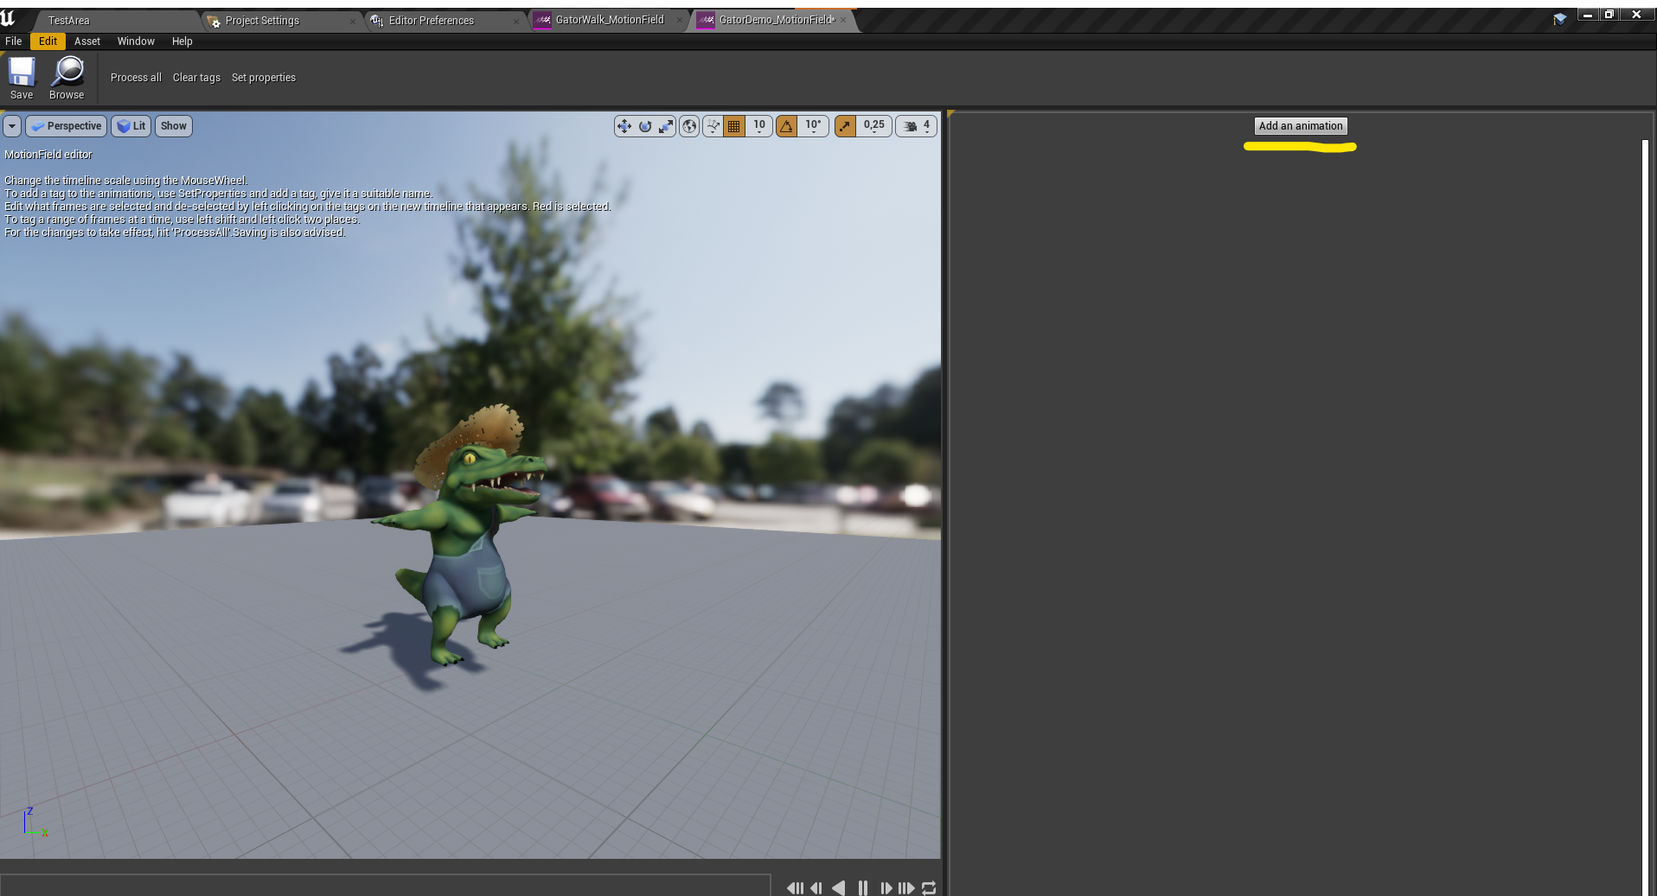
Task: Open camera speed dropdown showing 4
Action: 917,126
